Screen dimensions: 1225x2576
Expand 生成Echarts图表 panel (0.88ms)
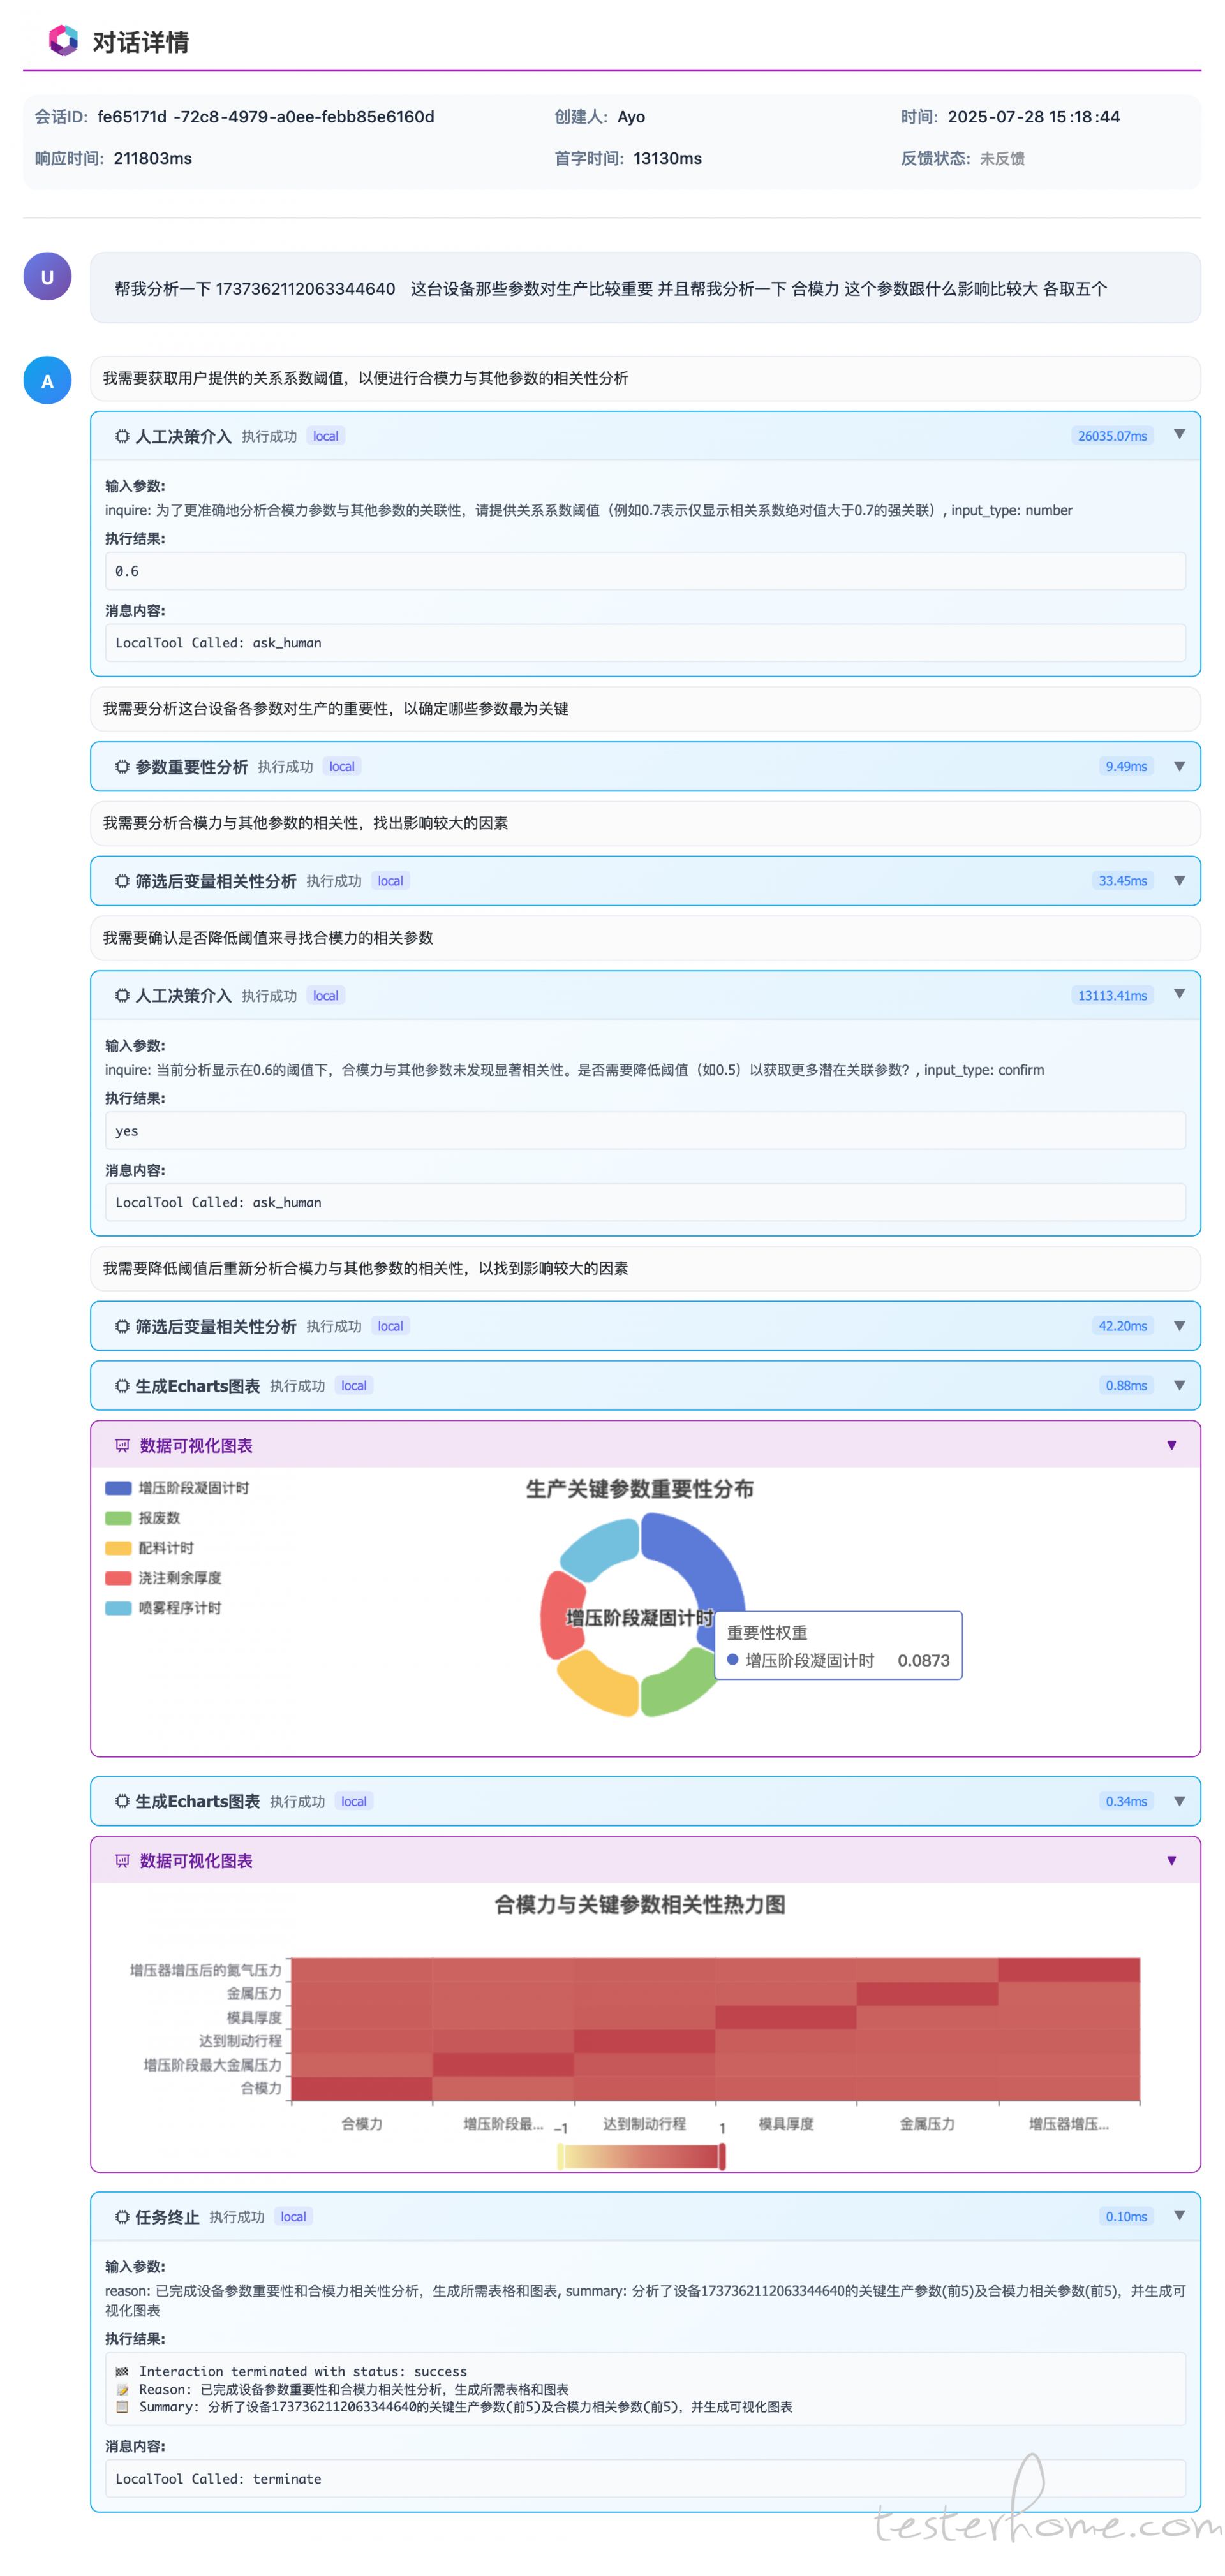[x=1179, y=1386]
